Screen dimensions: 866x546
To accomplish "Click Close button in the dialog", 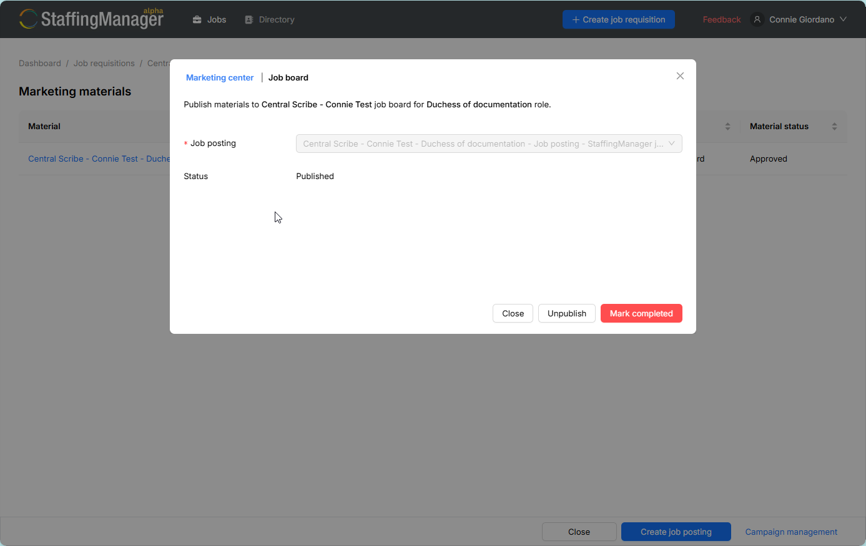I will point(513,313).
